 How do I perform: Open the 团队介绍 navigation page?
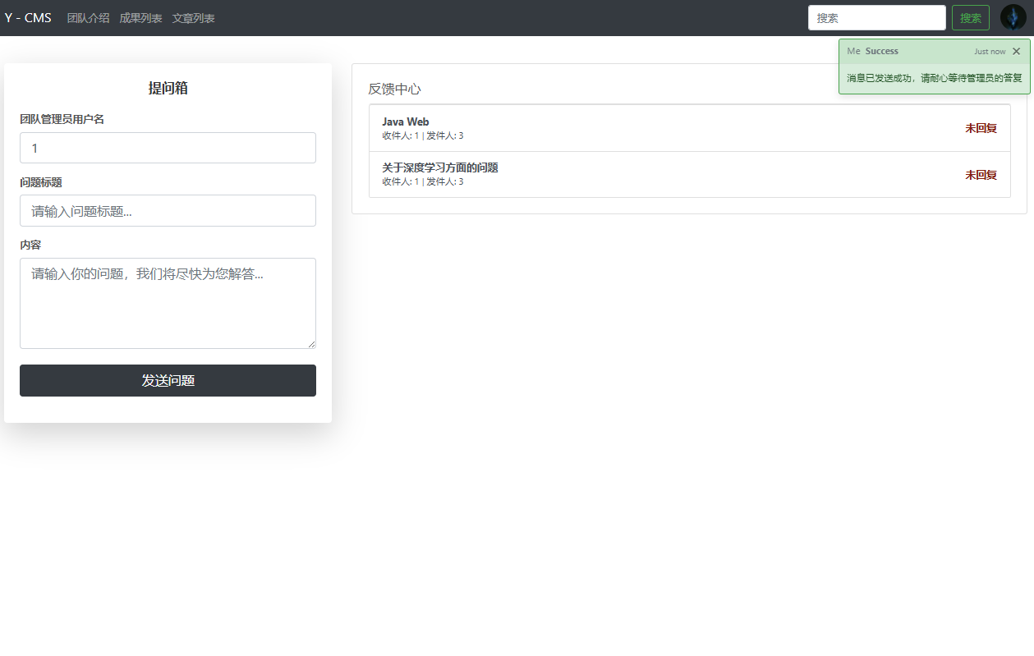(88, 18)
